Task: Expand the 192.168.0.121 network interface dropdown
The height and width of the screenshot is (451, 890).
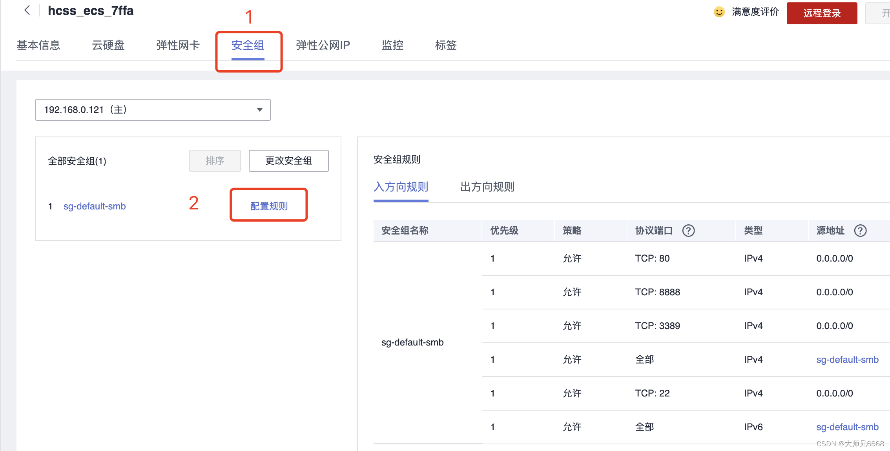Action: pos(153,110)
